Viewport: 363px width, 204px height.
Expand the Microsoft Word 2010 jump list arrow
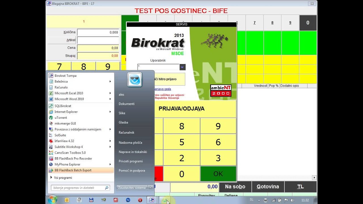tap(110, 99)
